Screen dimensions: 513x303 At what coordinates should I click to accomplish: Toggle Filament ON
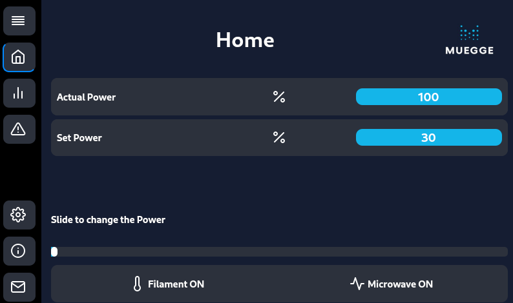(169, 284)
